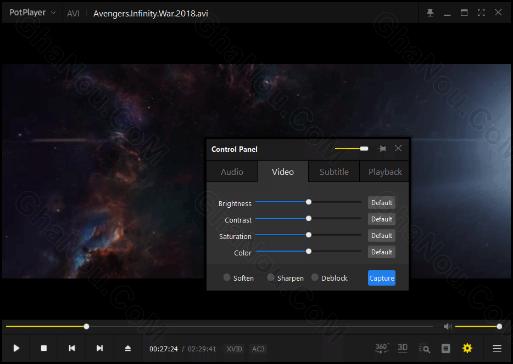Open the PotPlayer main menu dropdown
Viewport: 513px width, 364px height.
point(32,13)
